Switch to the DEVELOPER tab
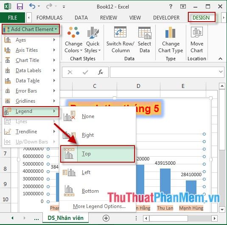This screenshot has width=227, height=225. point(166,18)
